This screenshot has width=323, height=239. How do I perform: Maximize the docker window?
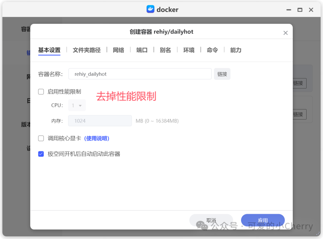tap(300, 10)
